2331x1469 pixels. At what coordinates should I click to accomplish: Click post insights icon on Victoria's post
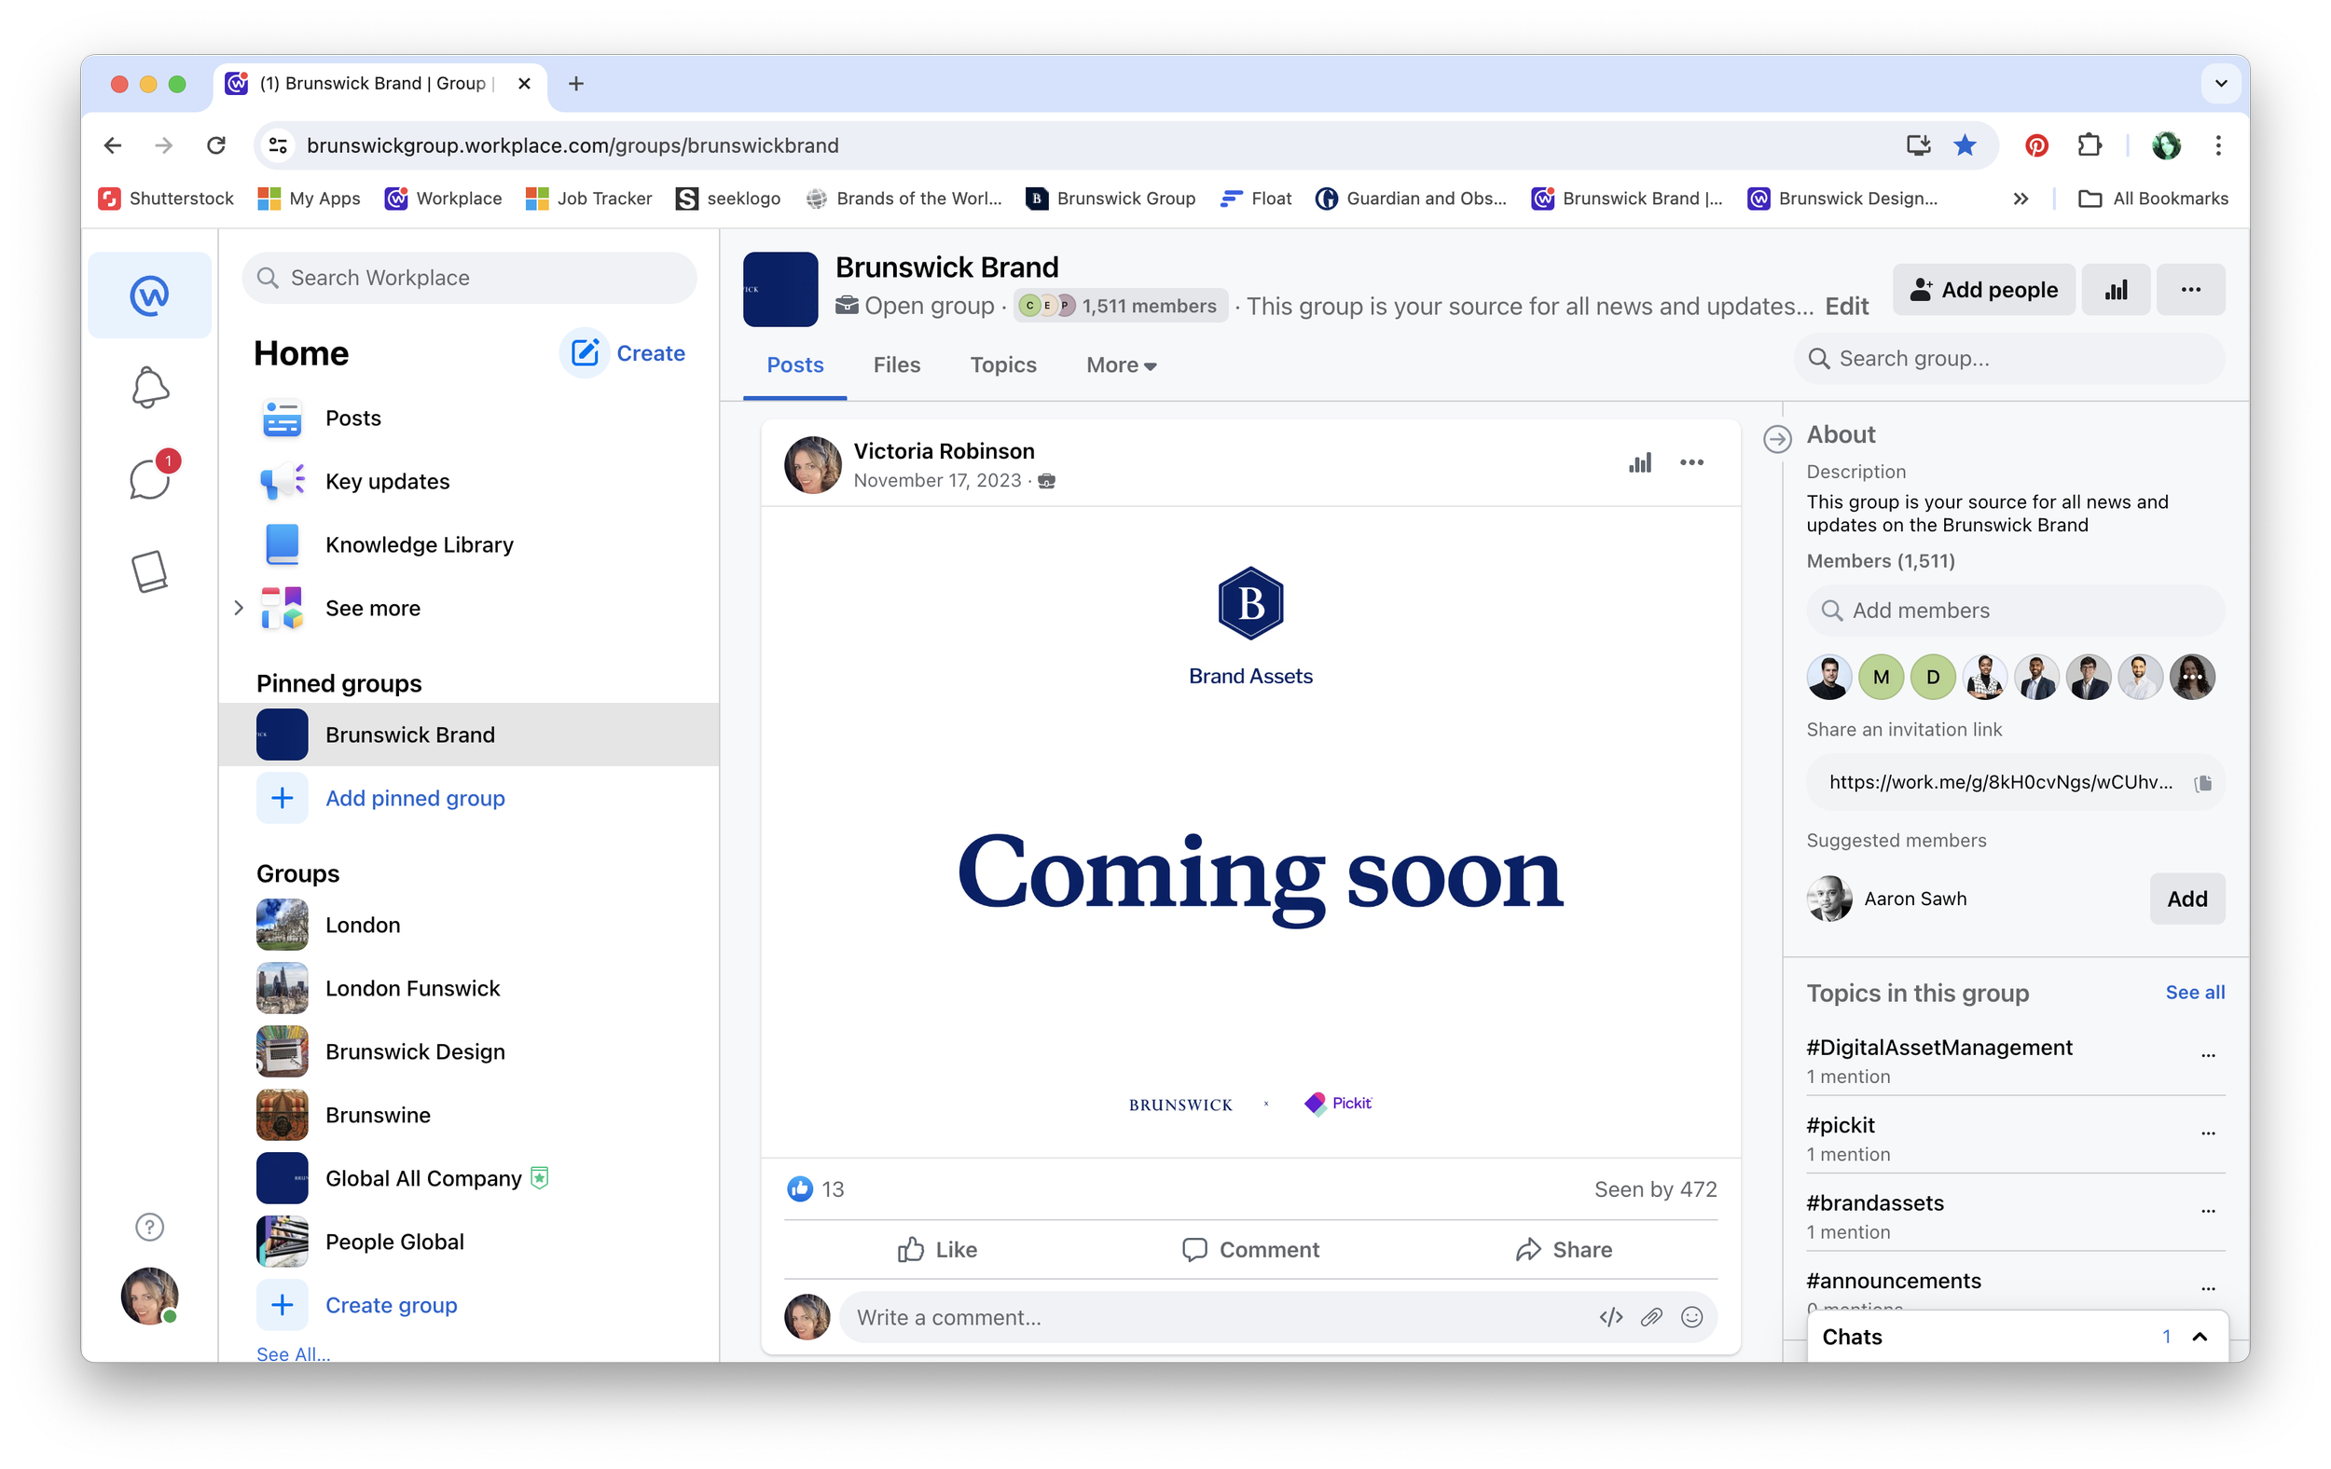coord(1639,462)
